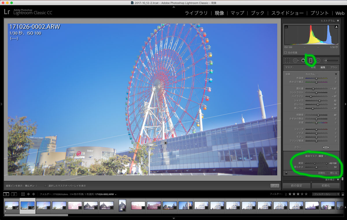Toggle shadow clipping indicator in histogram
The height and width of the screenshot is (220, 347).
tap(286, 27)
